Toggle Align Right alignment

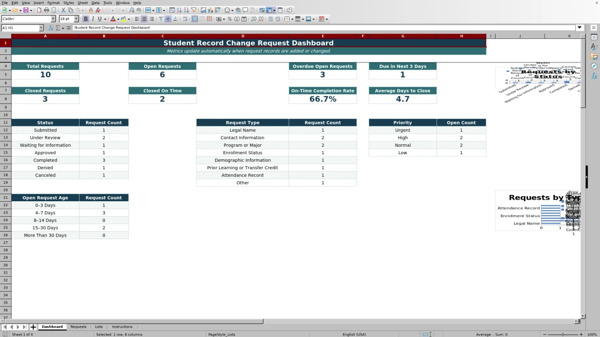tap(151, 19)
